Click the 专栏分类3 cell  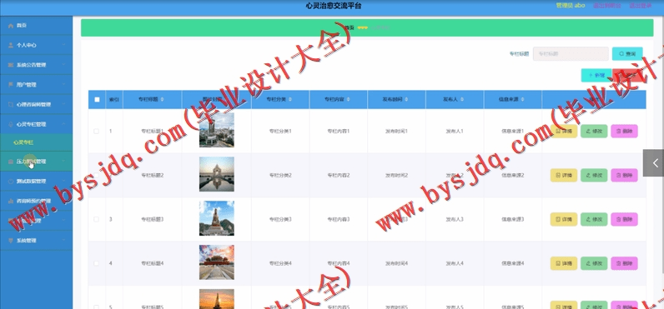tap(280, 219)
